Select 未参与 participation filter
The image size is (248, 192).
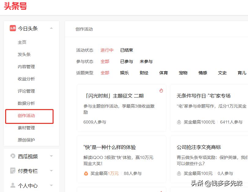click(x=146, y=61)
